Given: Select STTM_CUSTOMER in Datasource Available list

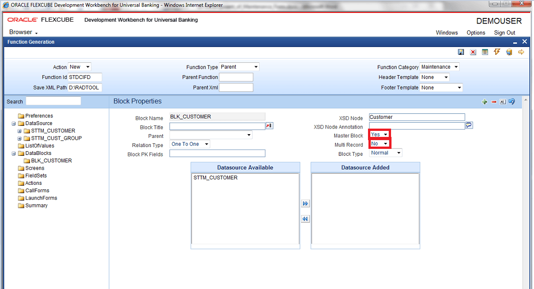Looking at the screenshot, I should point(215,178).
